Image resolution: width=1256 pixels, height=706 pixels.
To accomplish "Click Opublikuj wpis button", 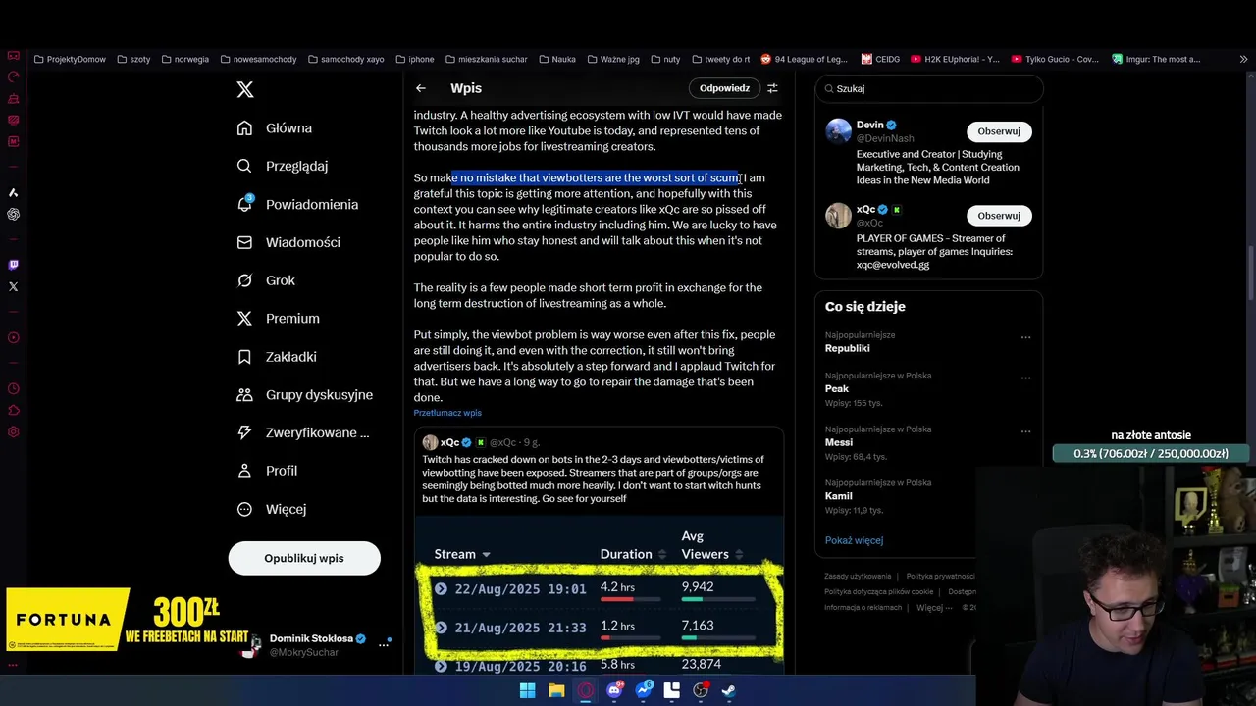I will [x=304, y=558].
